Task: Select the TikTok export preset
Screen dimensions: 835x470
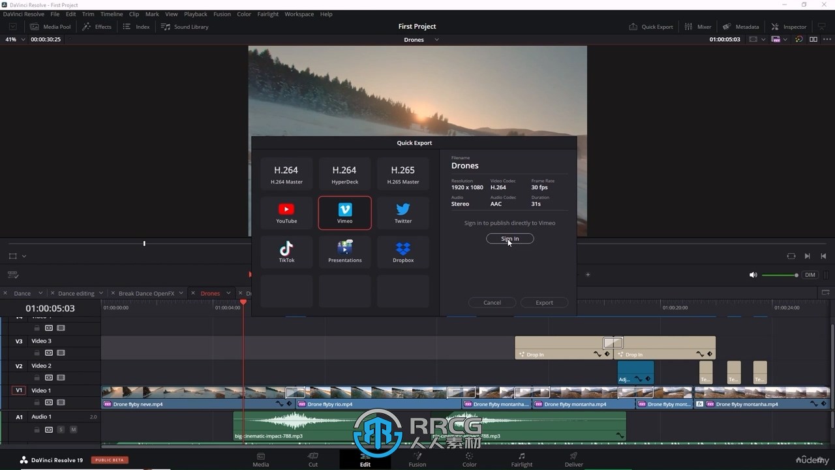Action: click(286, 252)
